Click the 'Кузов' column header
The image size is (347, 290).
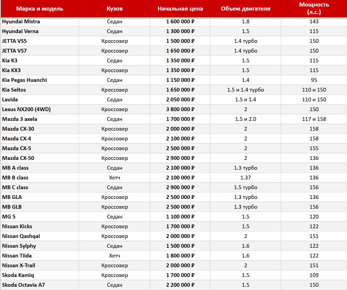114,9
